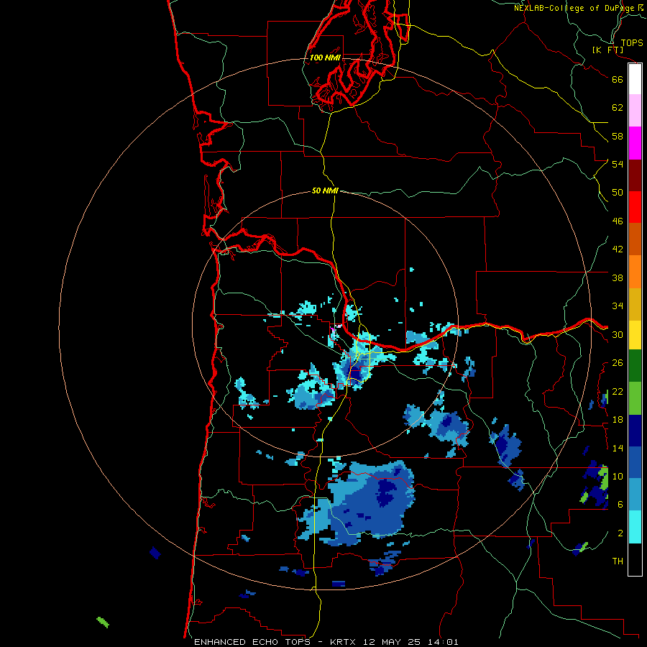Screen dimensions: 647x647
Task: Select the legend value "42"
Action: [x=618, y=249]
